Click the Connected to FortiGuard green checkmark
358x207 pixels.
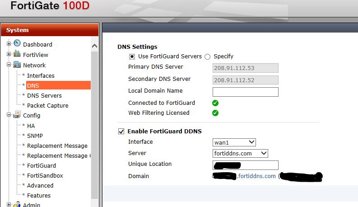tap(215, 103)
